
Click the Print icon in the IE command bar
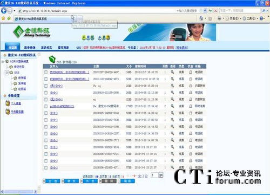coord(219,18)
